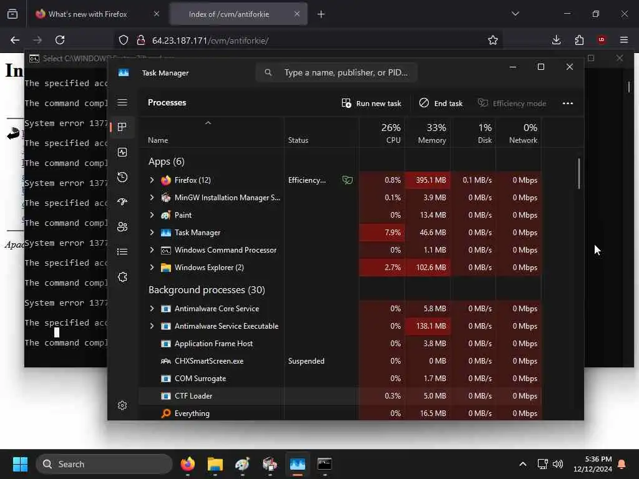Click the Firefox efficiency mode leaf icon
The width and height of the screenshot is (639, 479).
coord(347,180)
